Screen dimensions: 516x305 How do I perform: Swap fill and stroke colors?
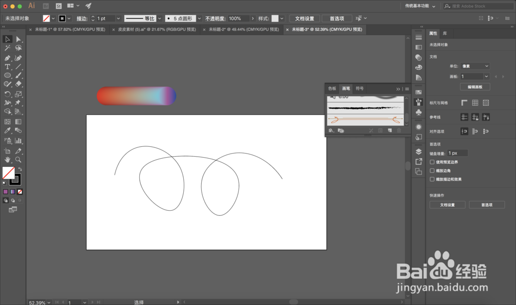coord(20,169)
